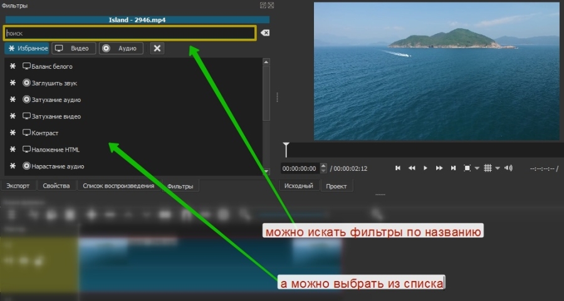Image resolution: width=564 pixels, height=301 pixels.
Task: Show the Избранное favorite filters
Action: 27,48
